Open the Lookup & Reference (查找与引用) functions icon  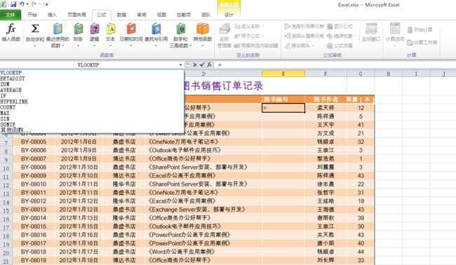(x=156, y=29)
